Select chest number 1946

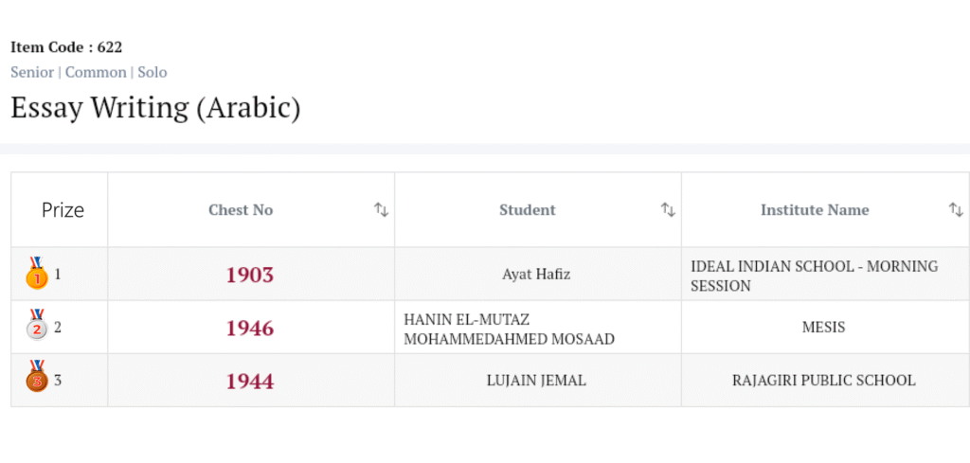coord(250,329)
